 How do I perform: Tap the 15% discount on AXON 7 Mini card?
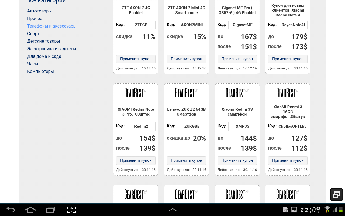click(x=199, y=37)
